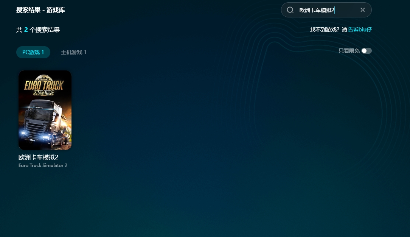Click the 共 2 个搜索结果 count text
The height and width of the screenshot is (237, 410).
pyautogui.click(x=38, y=30)
